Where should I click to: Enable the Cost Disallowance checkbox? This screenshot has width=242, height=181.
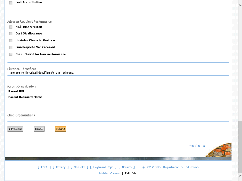(x=11, y=34)
